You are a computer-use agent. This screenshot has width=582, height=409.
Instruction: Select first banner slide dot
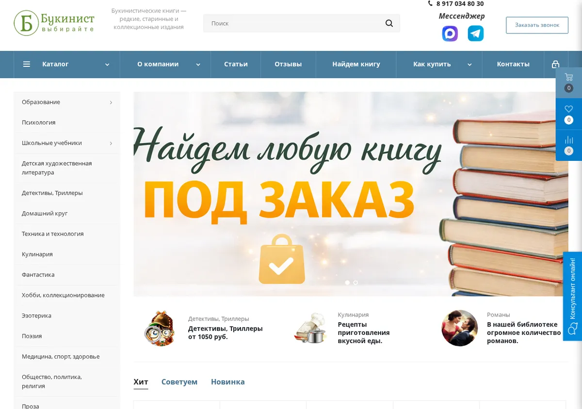tap(347, 283)
